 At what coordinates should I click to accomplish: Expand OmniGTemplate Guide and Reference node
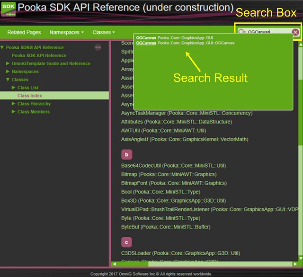8,63
